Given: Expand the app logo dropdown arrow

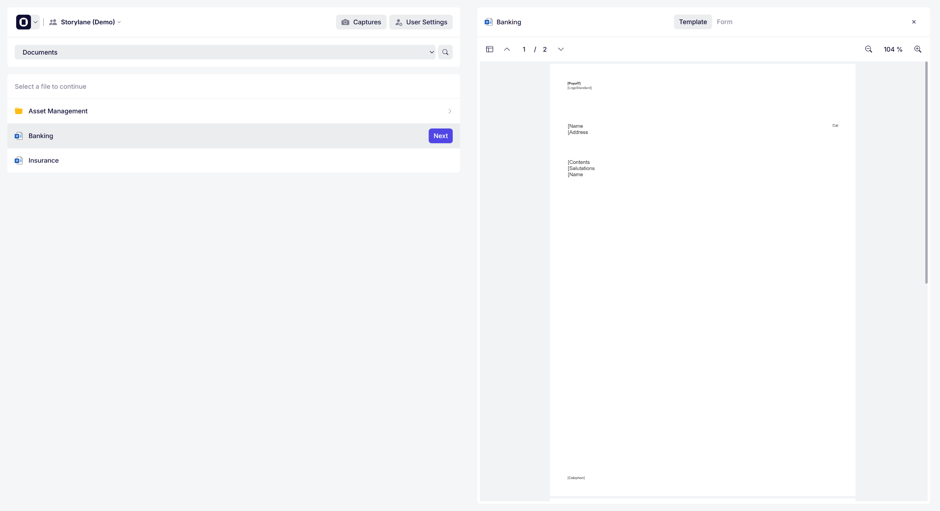Looking at the screenshot, I should 36,22.
